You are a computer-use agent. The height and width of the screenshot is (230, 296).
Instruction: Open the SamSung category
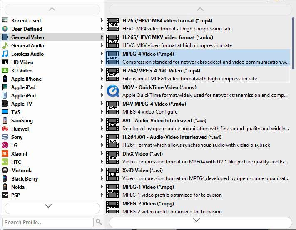point(52,120)
